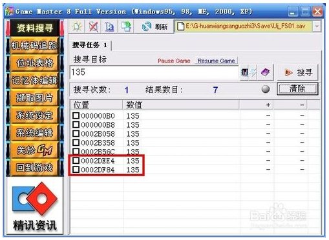
Task: Click the Game Master title bar icon
Action: click(9, 11)
